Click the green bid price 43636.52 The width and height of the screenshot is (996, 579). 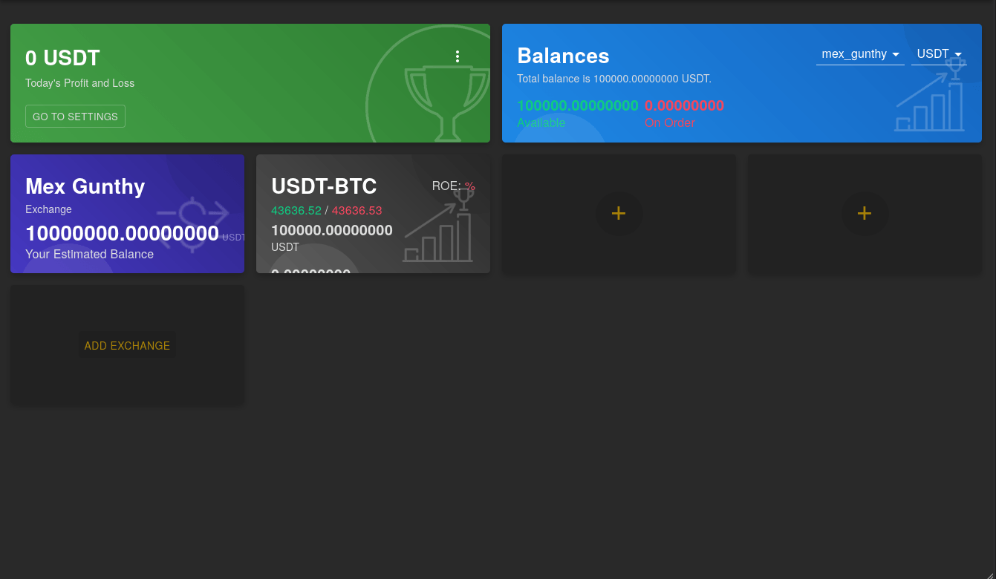296,211
